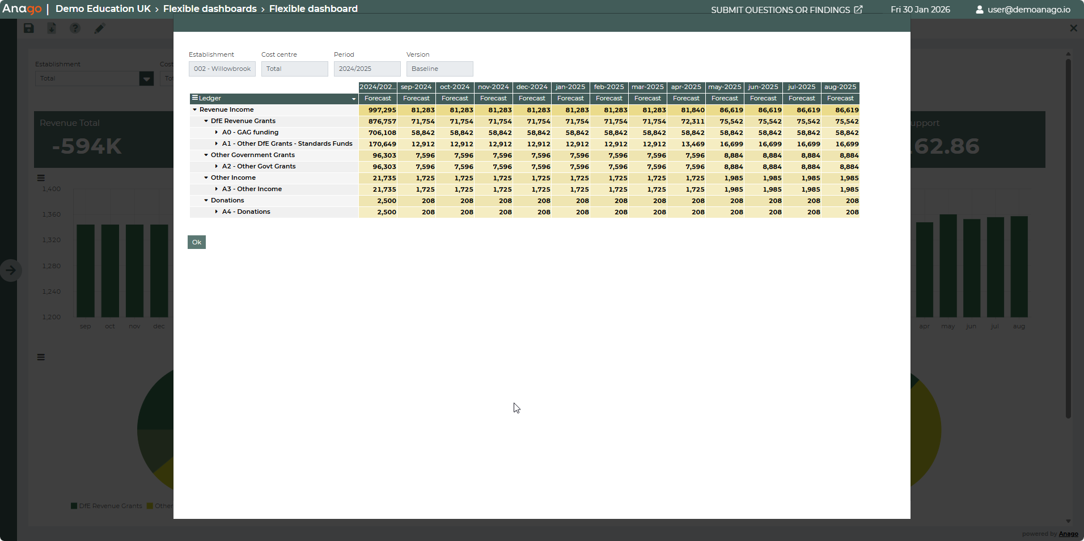The width and height of the screenshot is (1084, 541).
Task: Click the sidebar expand arrow button
Action: 11,270
